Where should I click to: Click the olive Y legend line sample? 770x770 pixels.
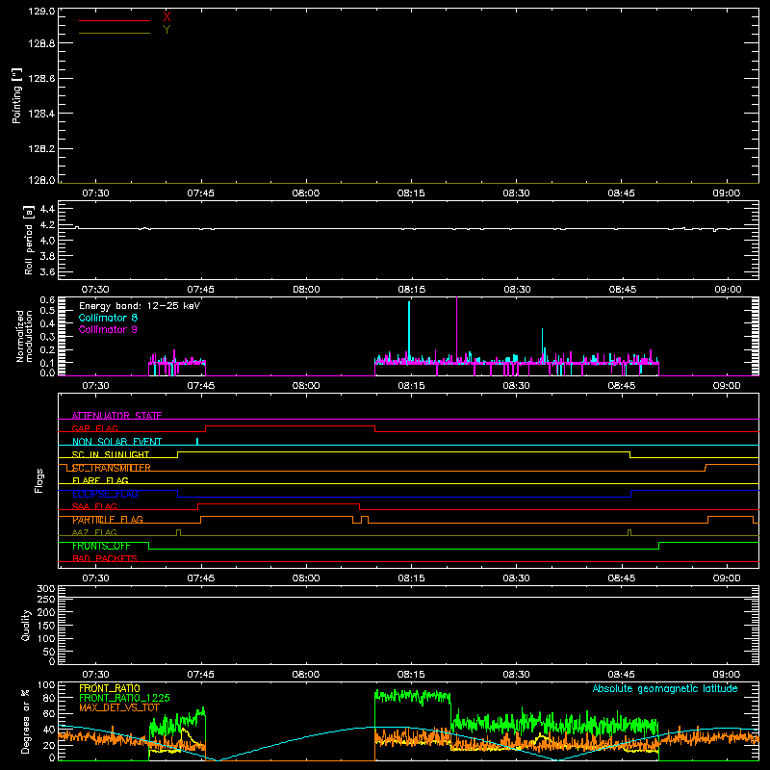(x=115, y=34)
